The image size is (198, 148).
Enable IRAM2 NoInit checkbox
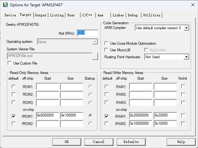point(183,123)
